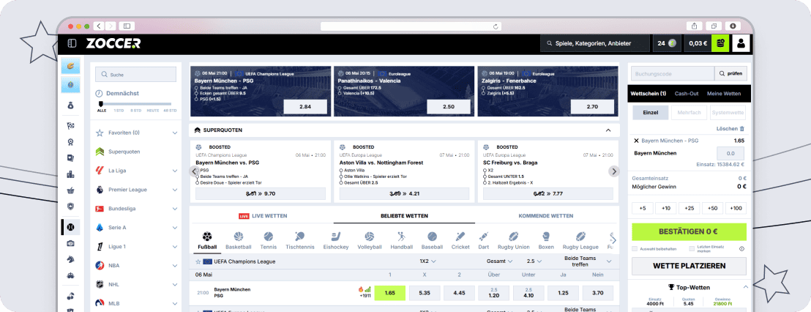Switch to the KOMMENDE WETTEN tab
This screenshot has width=811, height=312.
[545, 216]
